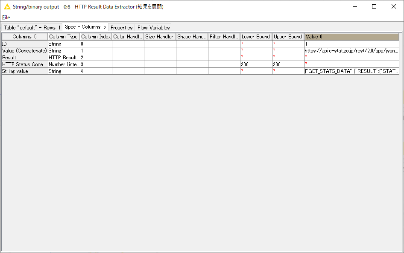Click the Column Index cell showing 4
The height and width of the screenshot is (253, 404).
coord(96,71)
